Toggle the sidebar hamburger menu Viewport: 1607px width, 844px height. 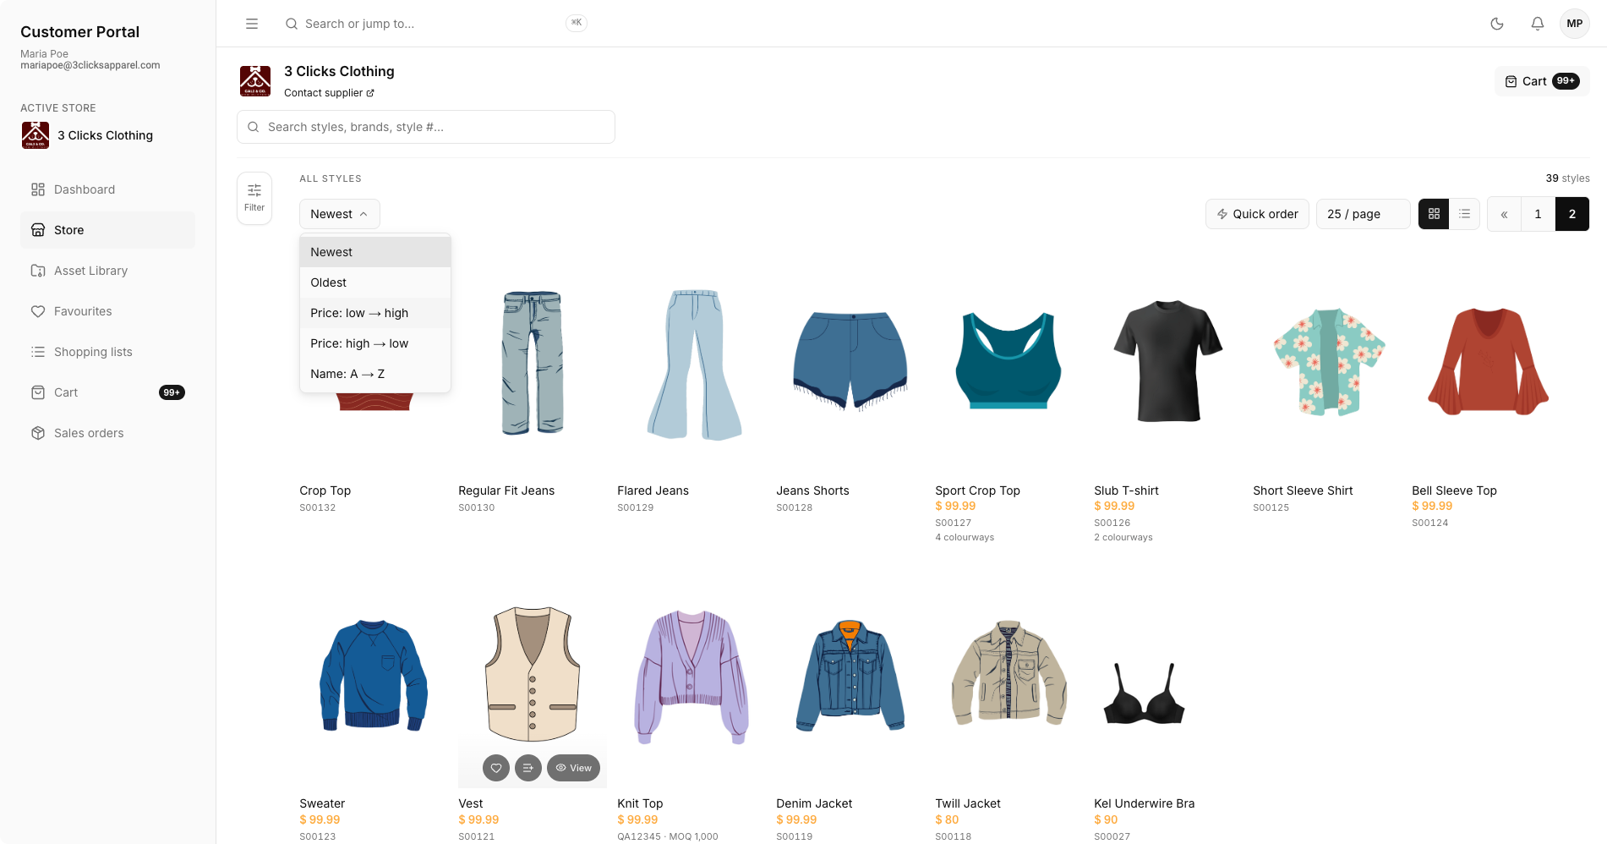point(252,24)
